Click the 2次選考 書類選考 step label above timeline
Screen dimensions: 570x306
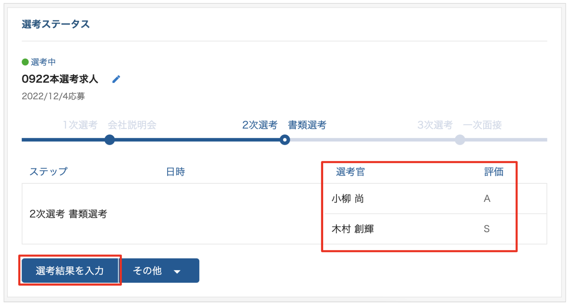(x=284, y=125)
